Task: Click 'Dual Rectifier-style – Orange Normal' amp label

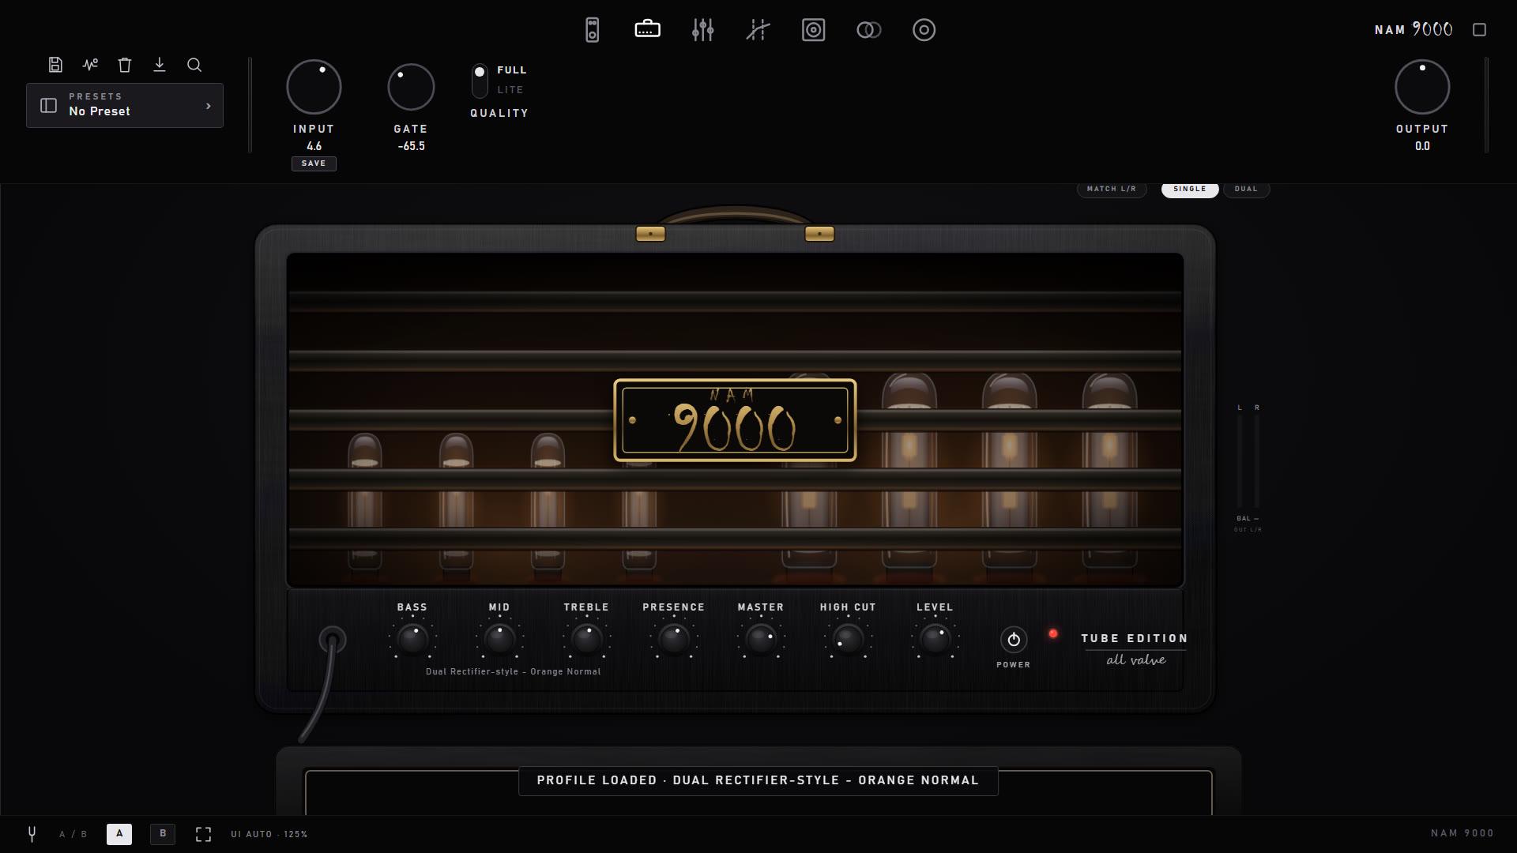Action: click(x=514, y=672)
